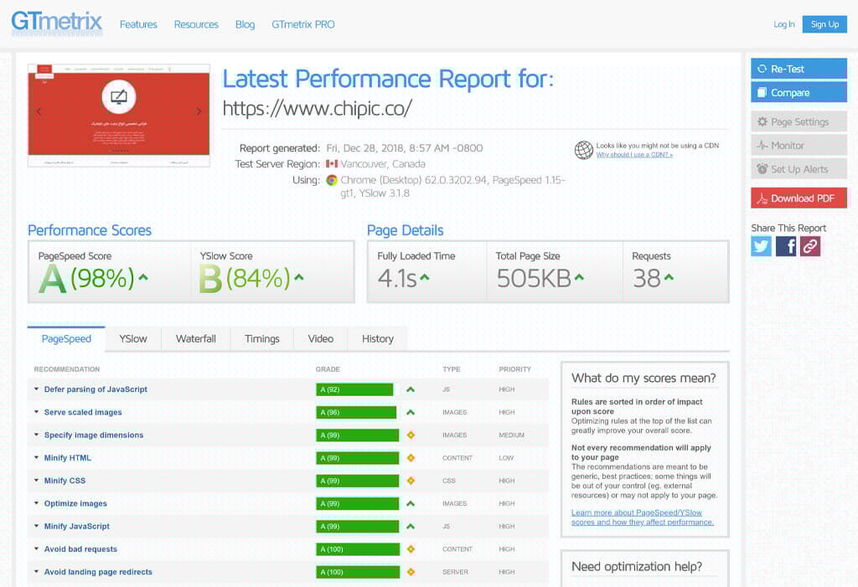
Task: Click the Chrome browser icon
Action: 332,180
